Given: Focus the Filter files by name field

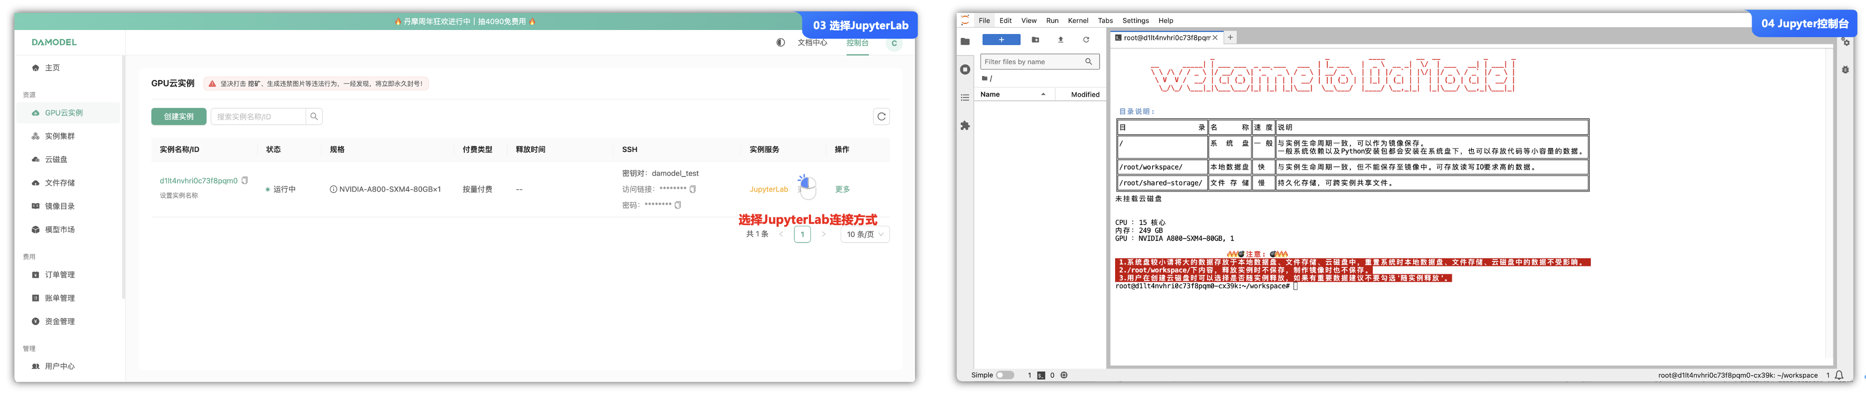Looking at the screenshot, I should (1040, 61).
